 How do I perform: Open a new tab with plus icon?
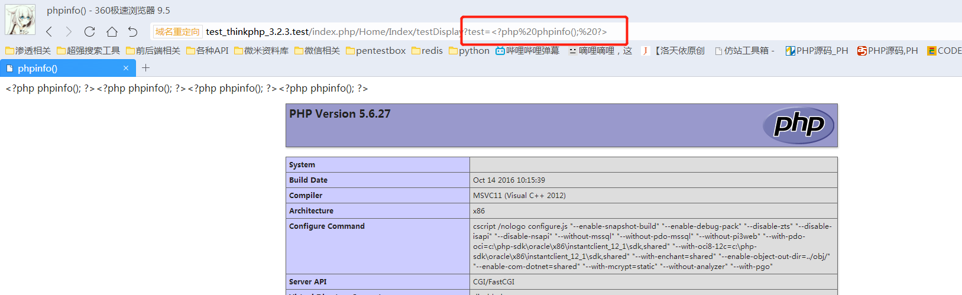pos(145,68)
